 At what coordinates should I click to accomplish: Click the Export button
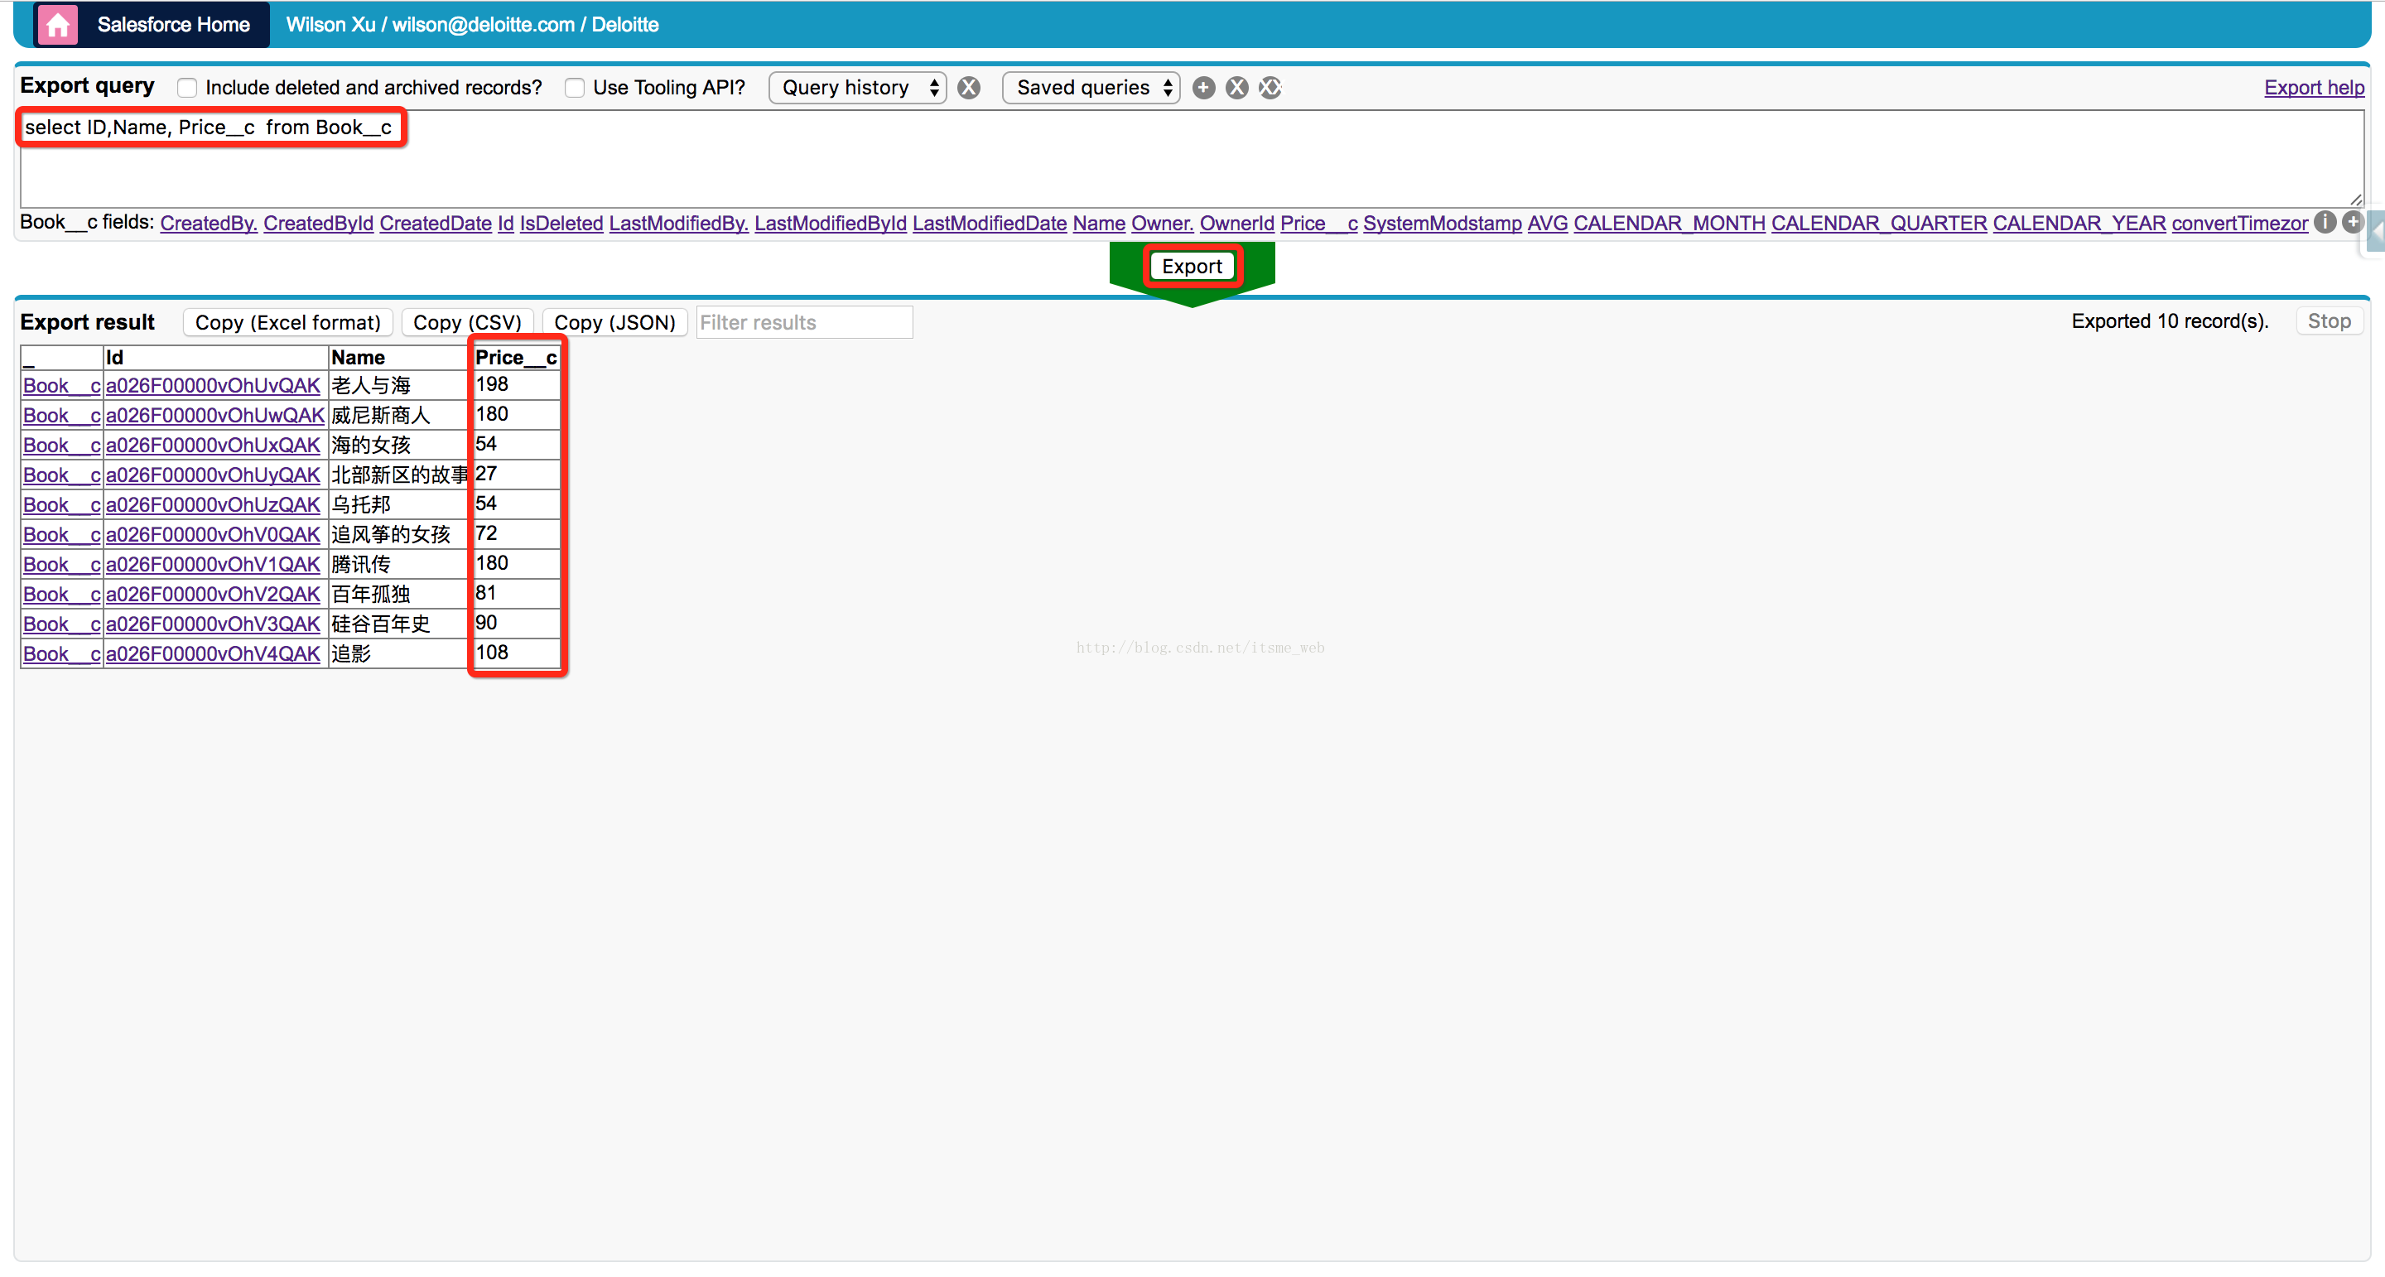[1191, 267]
